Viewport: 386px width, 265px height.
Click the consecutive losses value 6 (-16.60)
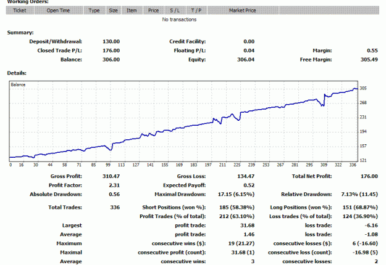click(x=365, y=243)
